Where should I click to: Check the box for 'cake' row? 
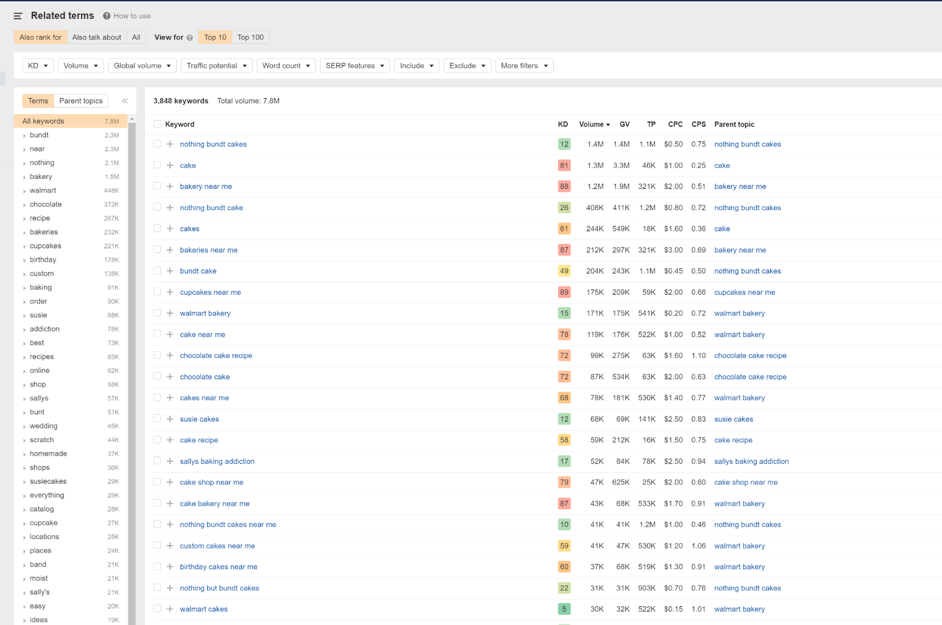point(157,165)
